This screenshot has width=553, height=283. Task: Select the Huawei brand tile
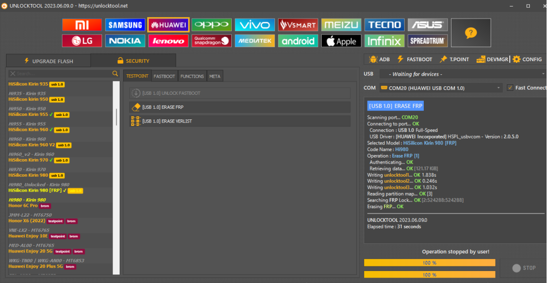168,25
